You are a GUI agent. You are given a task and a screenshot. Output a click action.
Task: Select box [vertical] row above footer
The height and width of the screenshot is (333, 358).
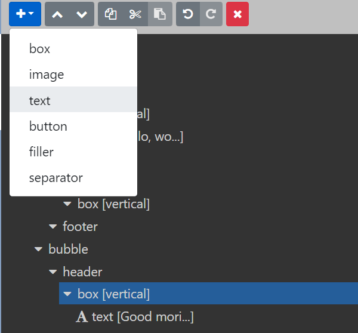click(113, 203)
